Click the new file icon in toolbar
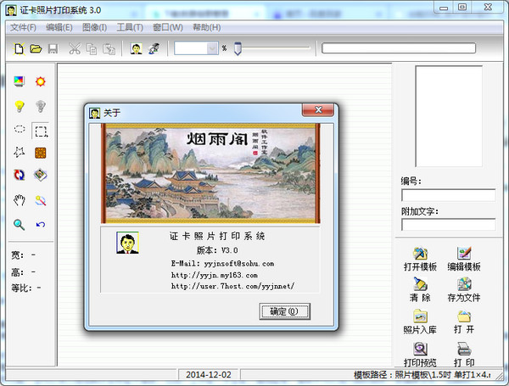This screenshot has height=386, width=509. (x=19, y=49)
